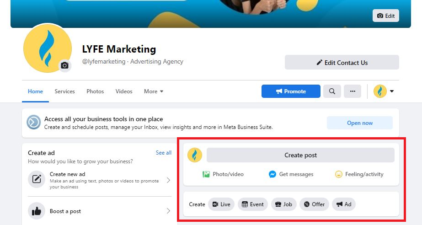Open the profile switcher dropdown arrow

tap(392, 91)
